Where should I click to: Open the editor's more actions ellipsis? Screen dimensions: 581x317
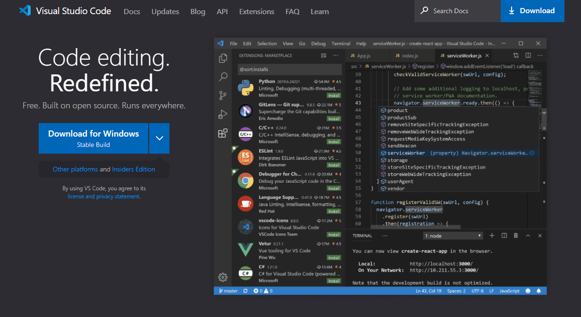coord(540,56)
